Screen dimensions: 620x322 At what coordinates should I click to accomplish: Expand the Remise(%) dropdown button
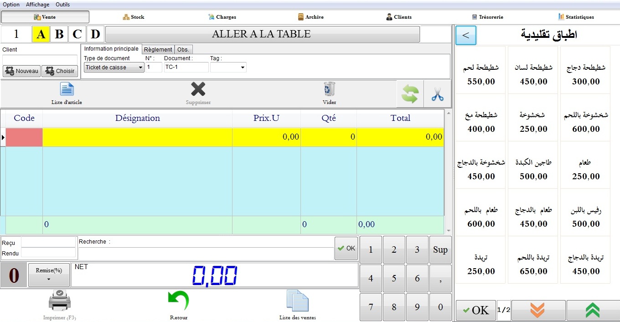click(49, 275)
